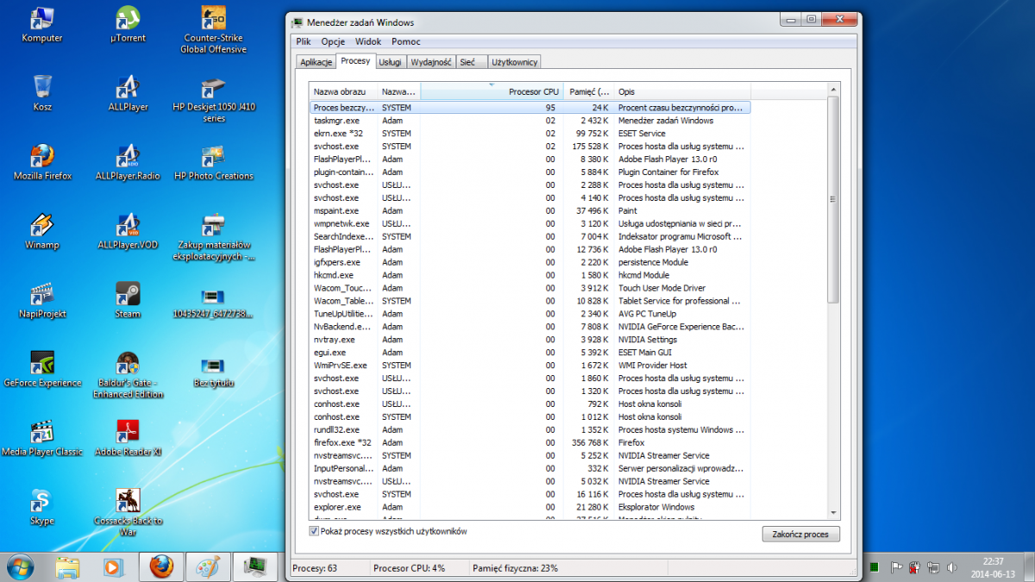The height and width of the screenshot is (582, 1035).
Task: Launch µTorrent from the desktop
Action: (128, 24)
